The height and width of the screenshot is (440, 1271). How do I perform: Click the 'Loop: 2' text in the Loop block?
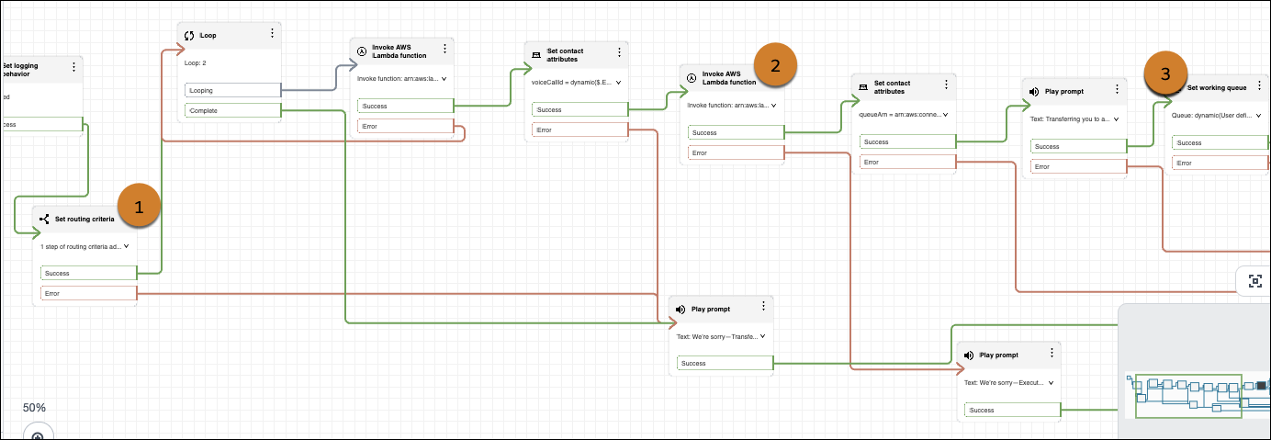[195, 62]
